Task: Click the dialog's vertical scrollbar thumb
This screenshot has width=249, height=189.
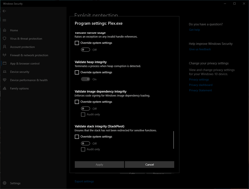Action: 174,140
